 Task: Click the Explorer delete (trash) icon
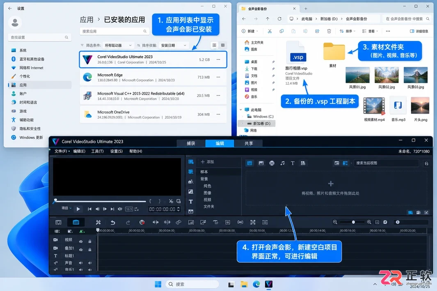(x=329, y=31)
